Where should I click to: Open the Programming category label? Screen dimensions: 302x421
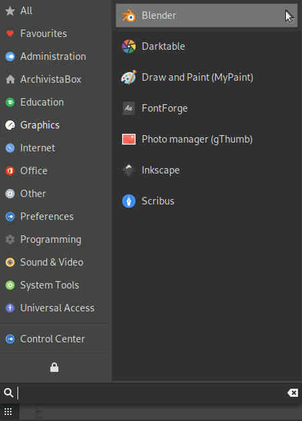point(50,240)
